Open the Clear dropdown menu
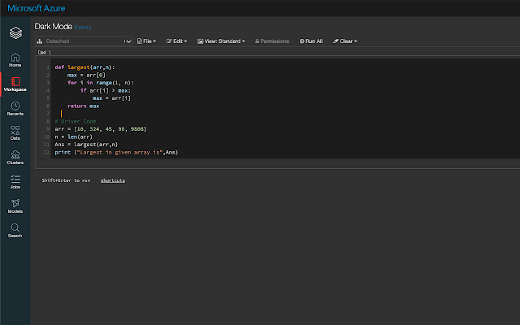Viewport: 520px width, 325px height. (x=344, y=41)
